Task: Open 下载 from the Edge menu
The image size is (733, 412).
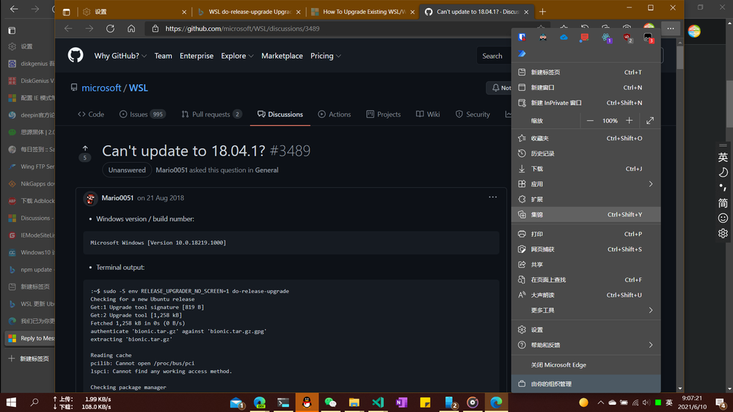Action: click(x=586, y=169)
